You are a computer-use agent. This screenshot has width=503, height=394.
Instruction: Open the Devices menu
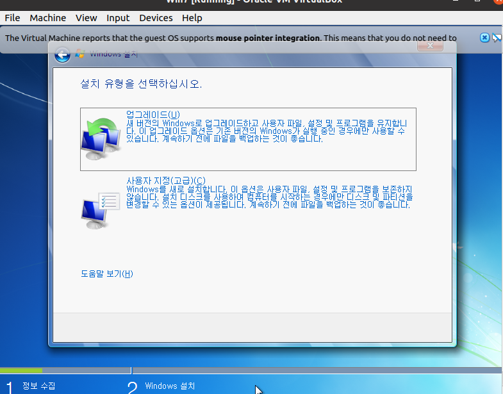tap(156, 18)
